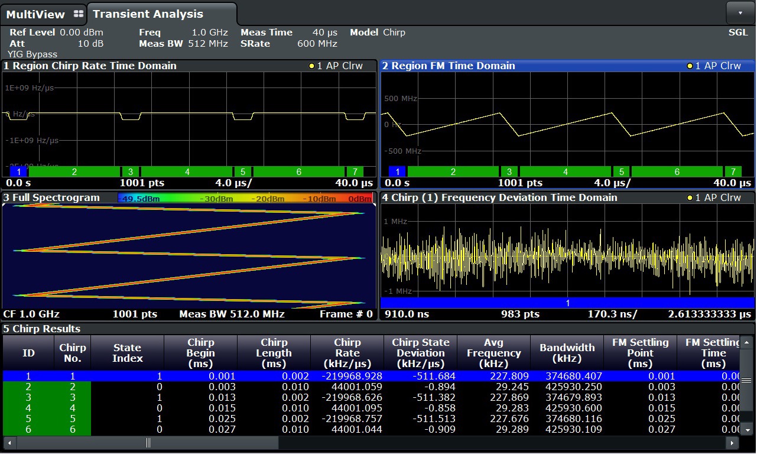Screen dimensions: 757x454
Task: Click blue region 1 marker in Chirp Rate window
Action: click(19, 172)
